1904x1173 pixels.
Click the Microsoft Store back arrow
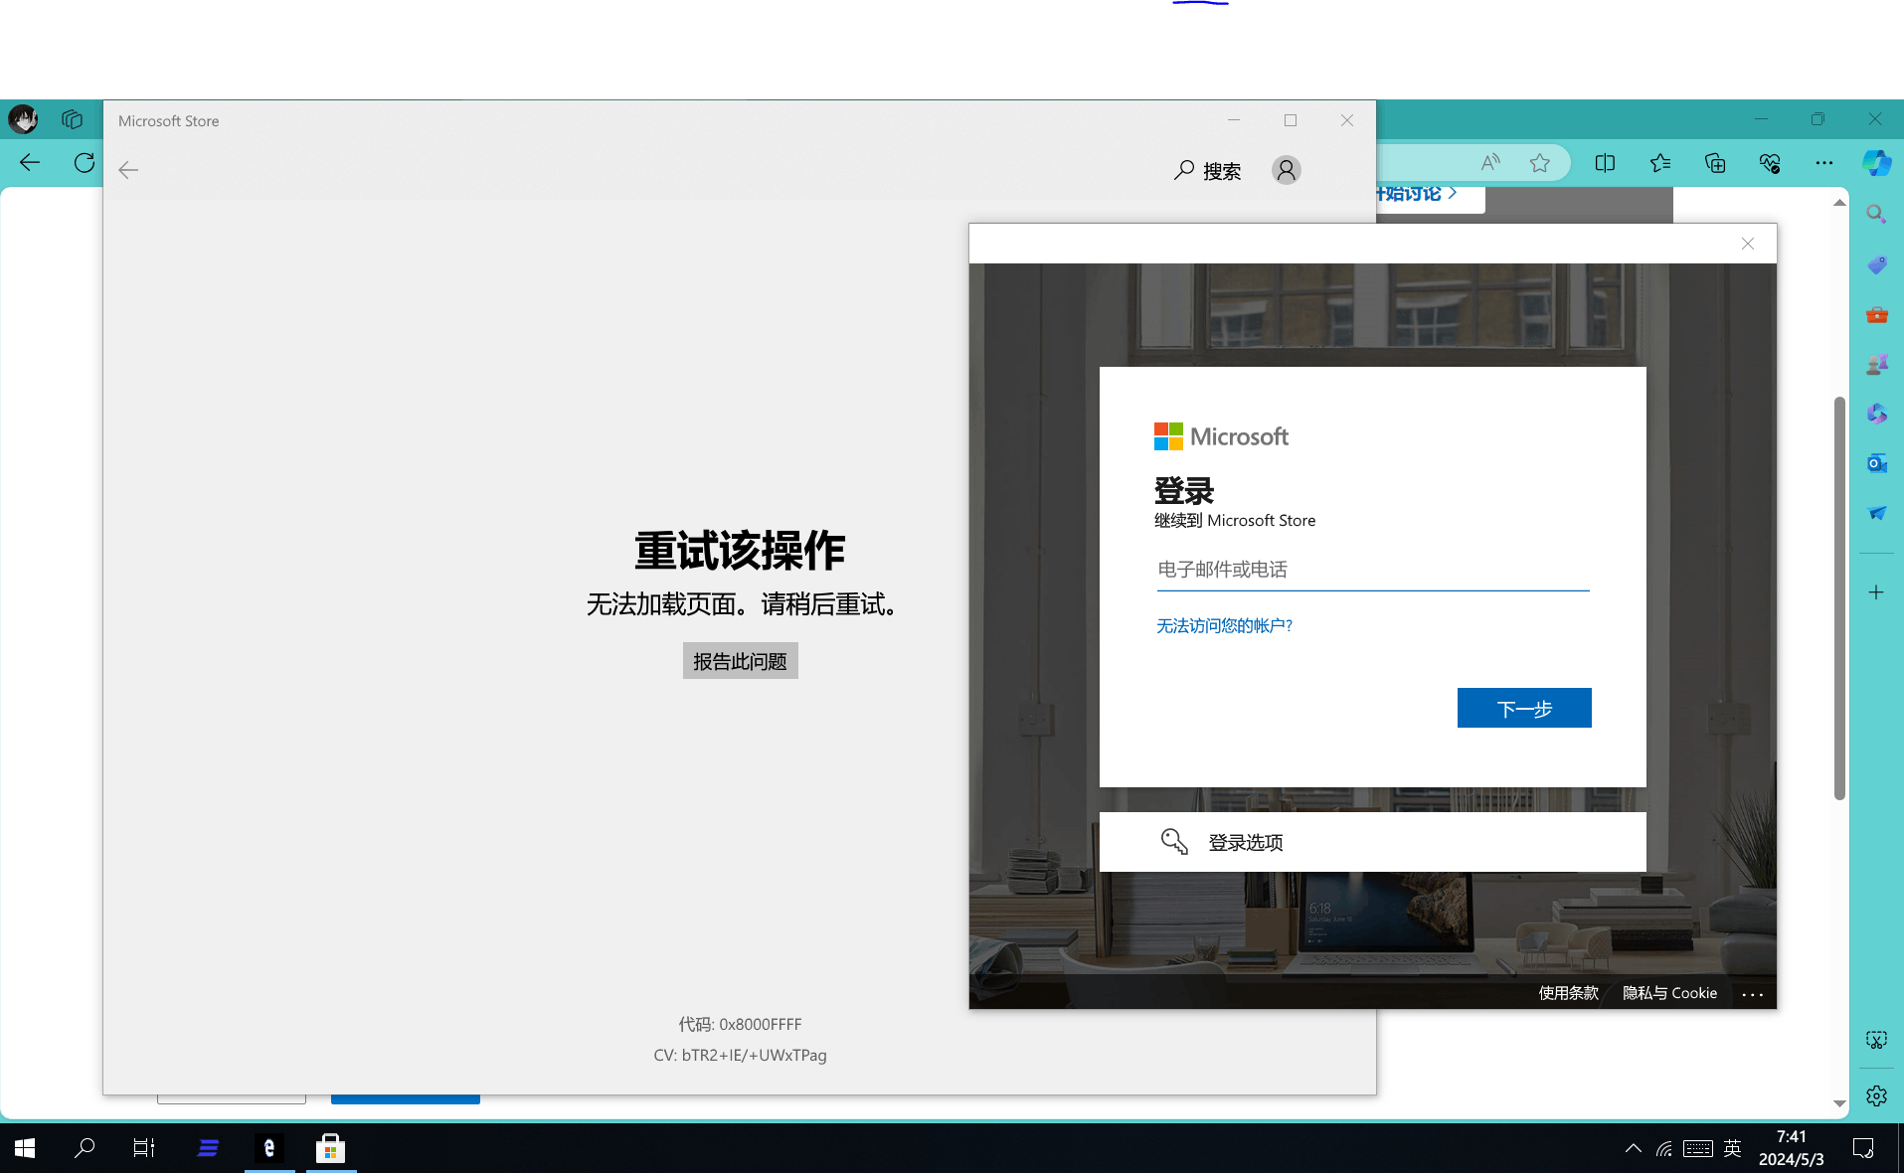128,170
